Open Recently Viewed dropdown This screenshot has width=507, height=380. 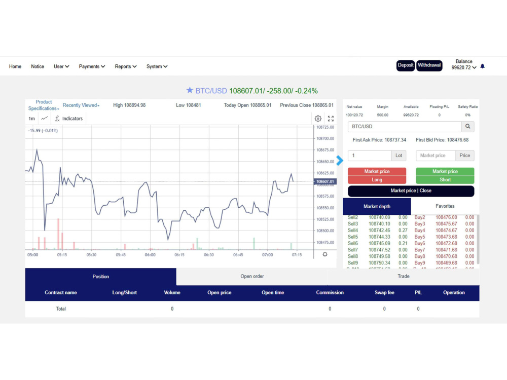pyautogui.click(x=81, y=105)
